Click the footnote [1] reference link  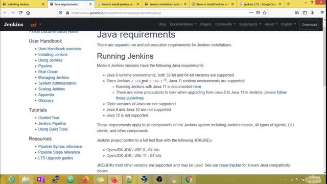[x=165, y=80]
